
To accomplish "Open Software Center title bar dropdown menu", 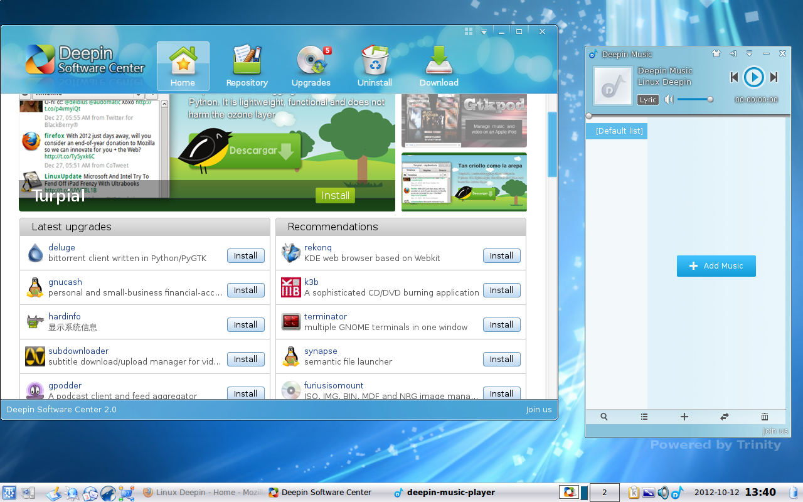I will coord(484,31).
